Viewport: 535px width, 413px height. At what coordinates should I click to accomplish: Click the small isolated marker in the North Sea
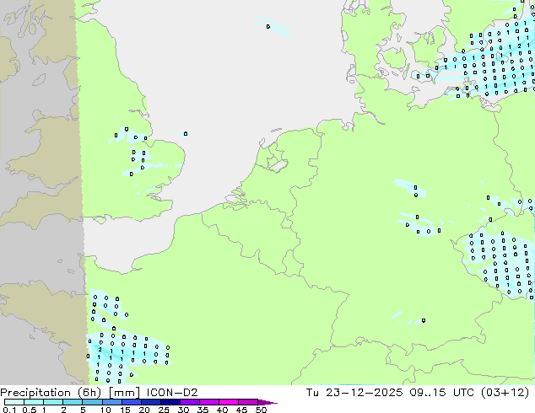186,133
